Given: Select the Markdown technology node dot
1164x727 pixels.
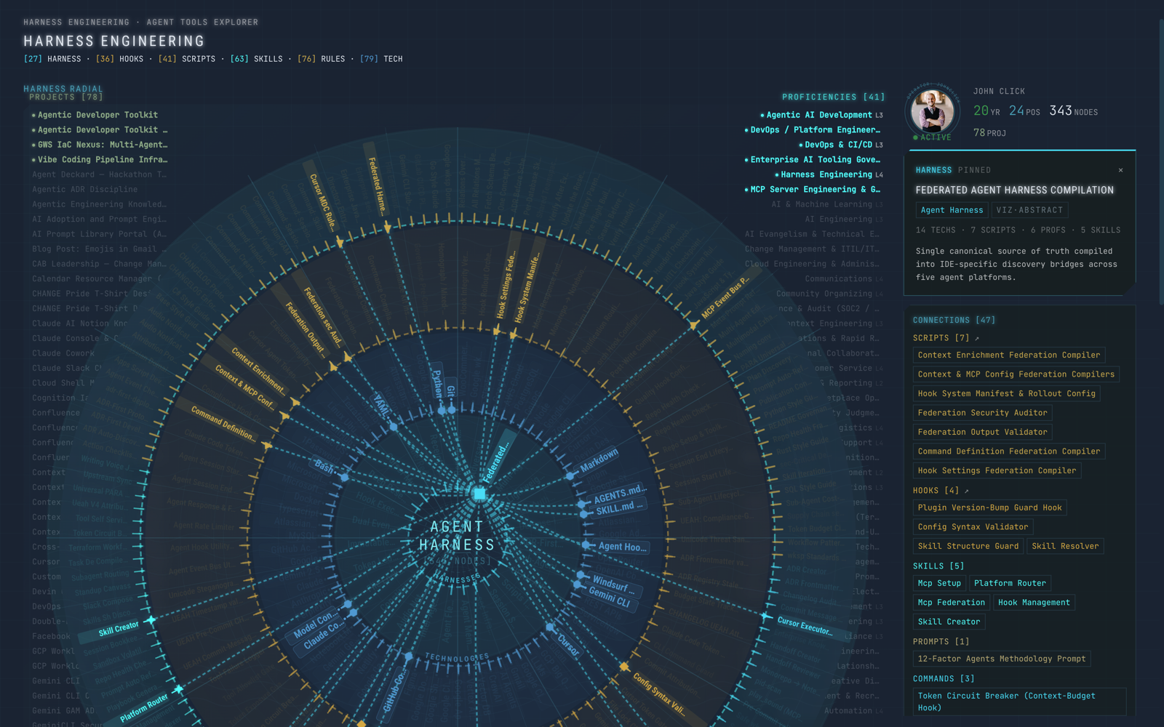Looking at the screenshot, I should tap(570, 476).
